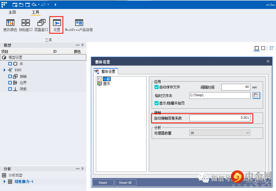Collapse the 模型 panel with the dash icon
Screen dimensions: 276x191
[78, 45]
